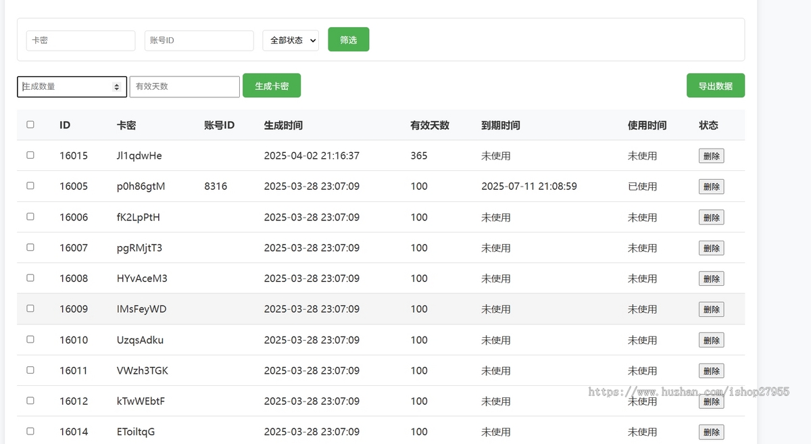
Task: Select card code Jl1qdwHe
Action: coord(139,155)
